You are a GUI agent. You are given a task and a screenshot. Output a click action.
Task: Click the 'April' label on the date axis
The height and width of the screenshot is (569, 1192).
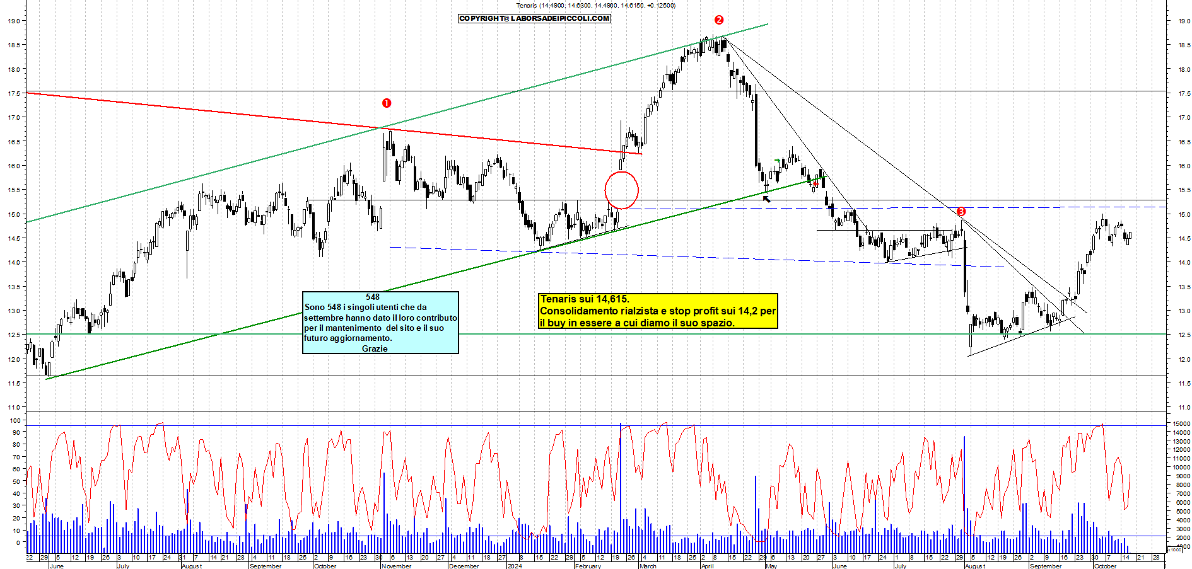coord(708,566)
